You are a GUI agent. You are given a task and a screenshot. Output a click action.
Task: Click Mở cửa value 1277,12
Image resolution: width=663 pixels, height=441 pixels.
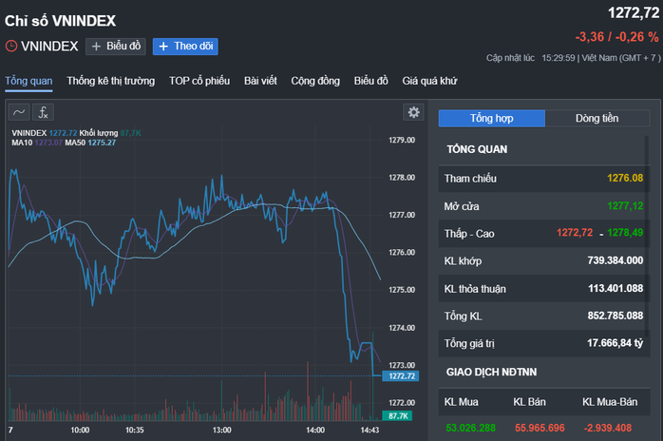coord(625,206)
